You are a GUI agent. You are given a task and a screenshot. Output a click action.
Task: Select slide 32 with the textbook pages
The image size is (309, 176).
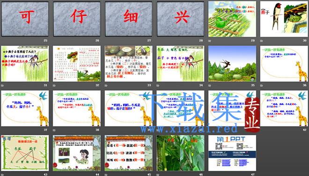pyautogui.click(x=77, y=64)
